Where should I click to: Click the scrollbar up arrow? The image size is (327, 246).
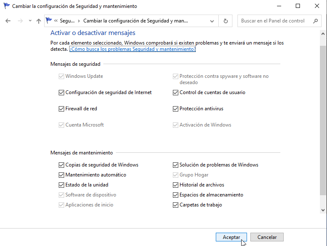[323, 34]
